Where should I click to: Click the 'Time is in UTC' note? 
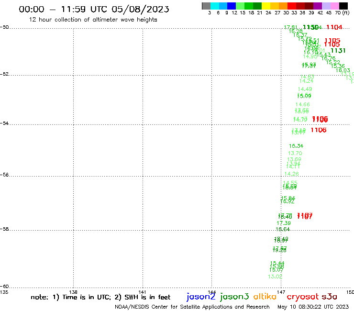pyautogui.click(x=81, y=297)
